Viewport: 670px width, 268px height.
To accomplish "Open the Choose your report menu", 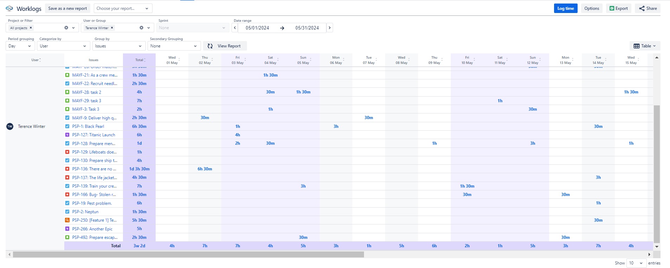I will [123, 8].
